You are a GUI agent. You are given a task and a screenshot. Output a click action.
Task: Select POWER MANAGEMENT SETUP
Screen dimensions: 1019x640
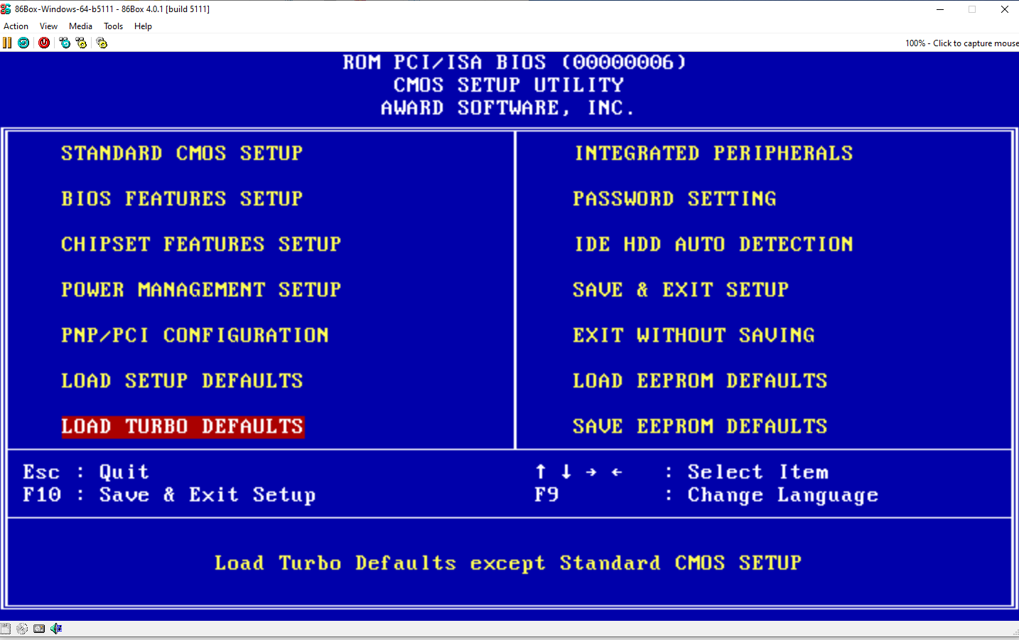point(201,289)
